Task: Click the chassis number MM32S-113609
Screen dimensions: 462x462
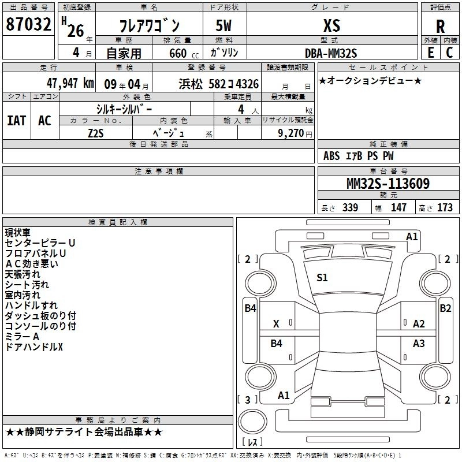Action: (x=388, y=184)
